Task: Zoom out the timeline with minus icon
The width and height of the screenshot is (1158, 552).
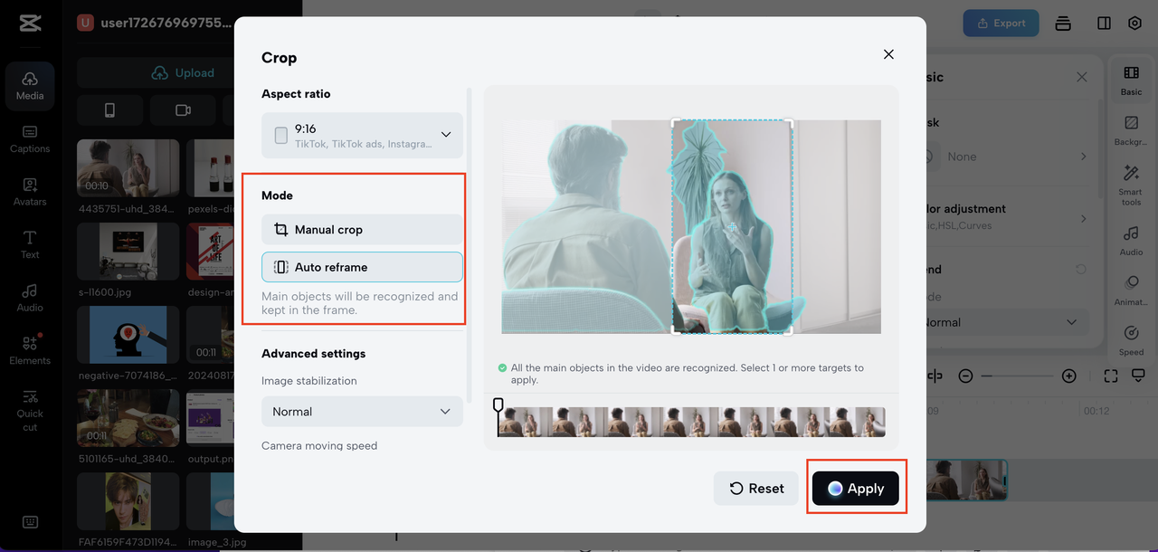Action: pyautogui.click(x=965, y=376)
